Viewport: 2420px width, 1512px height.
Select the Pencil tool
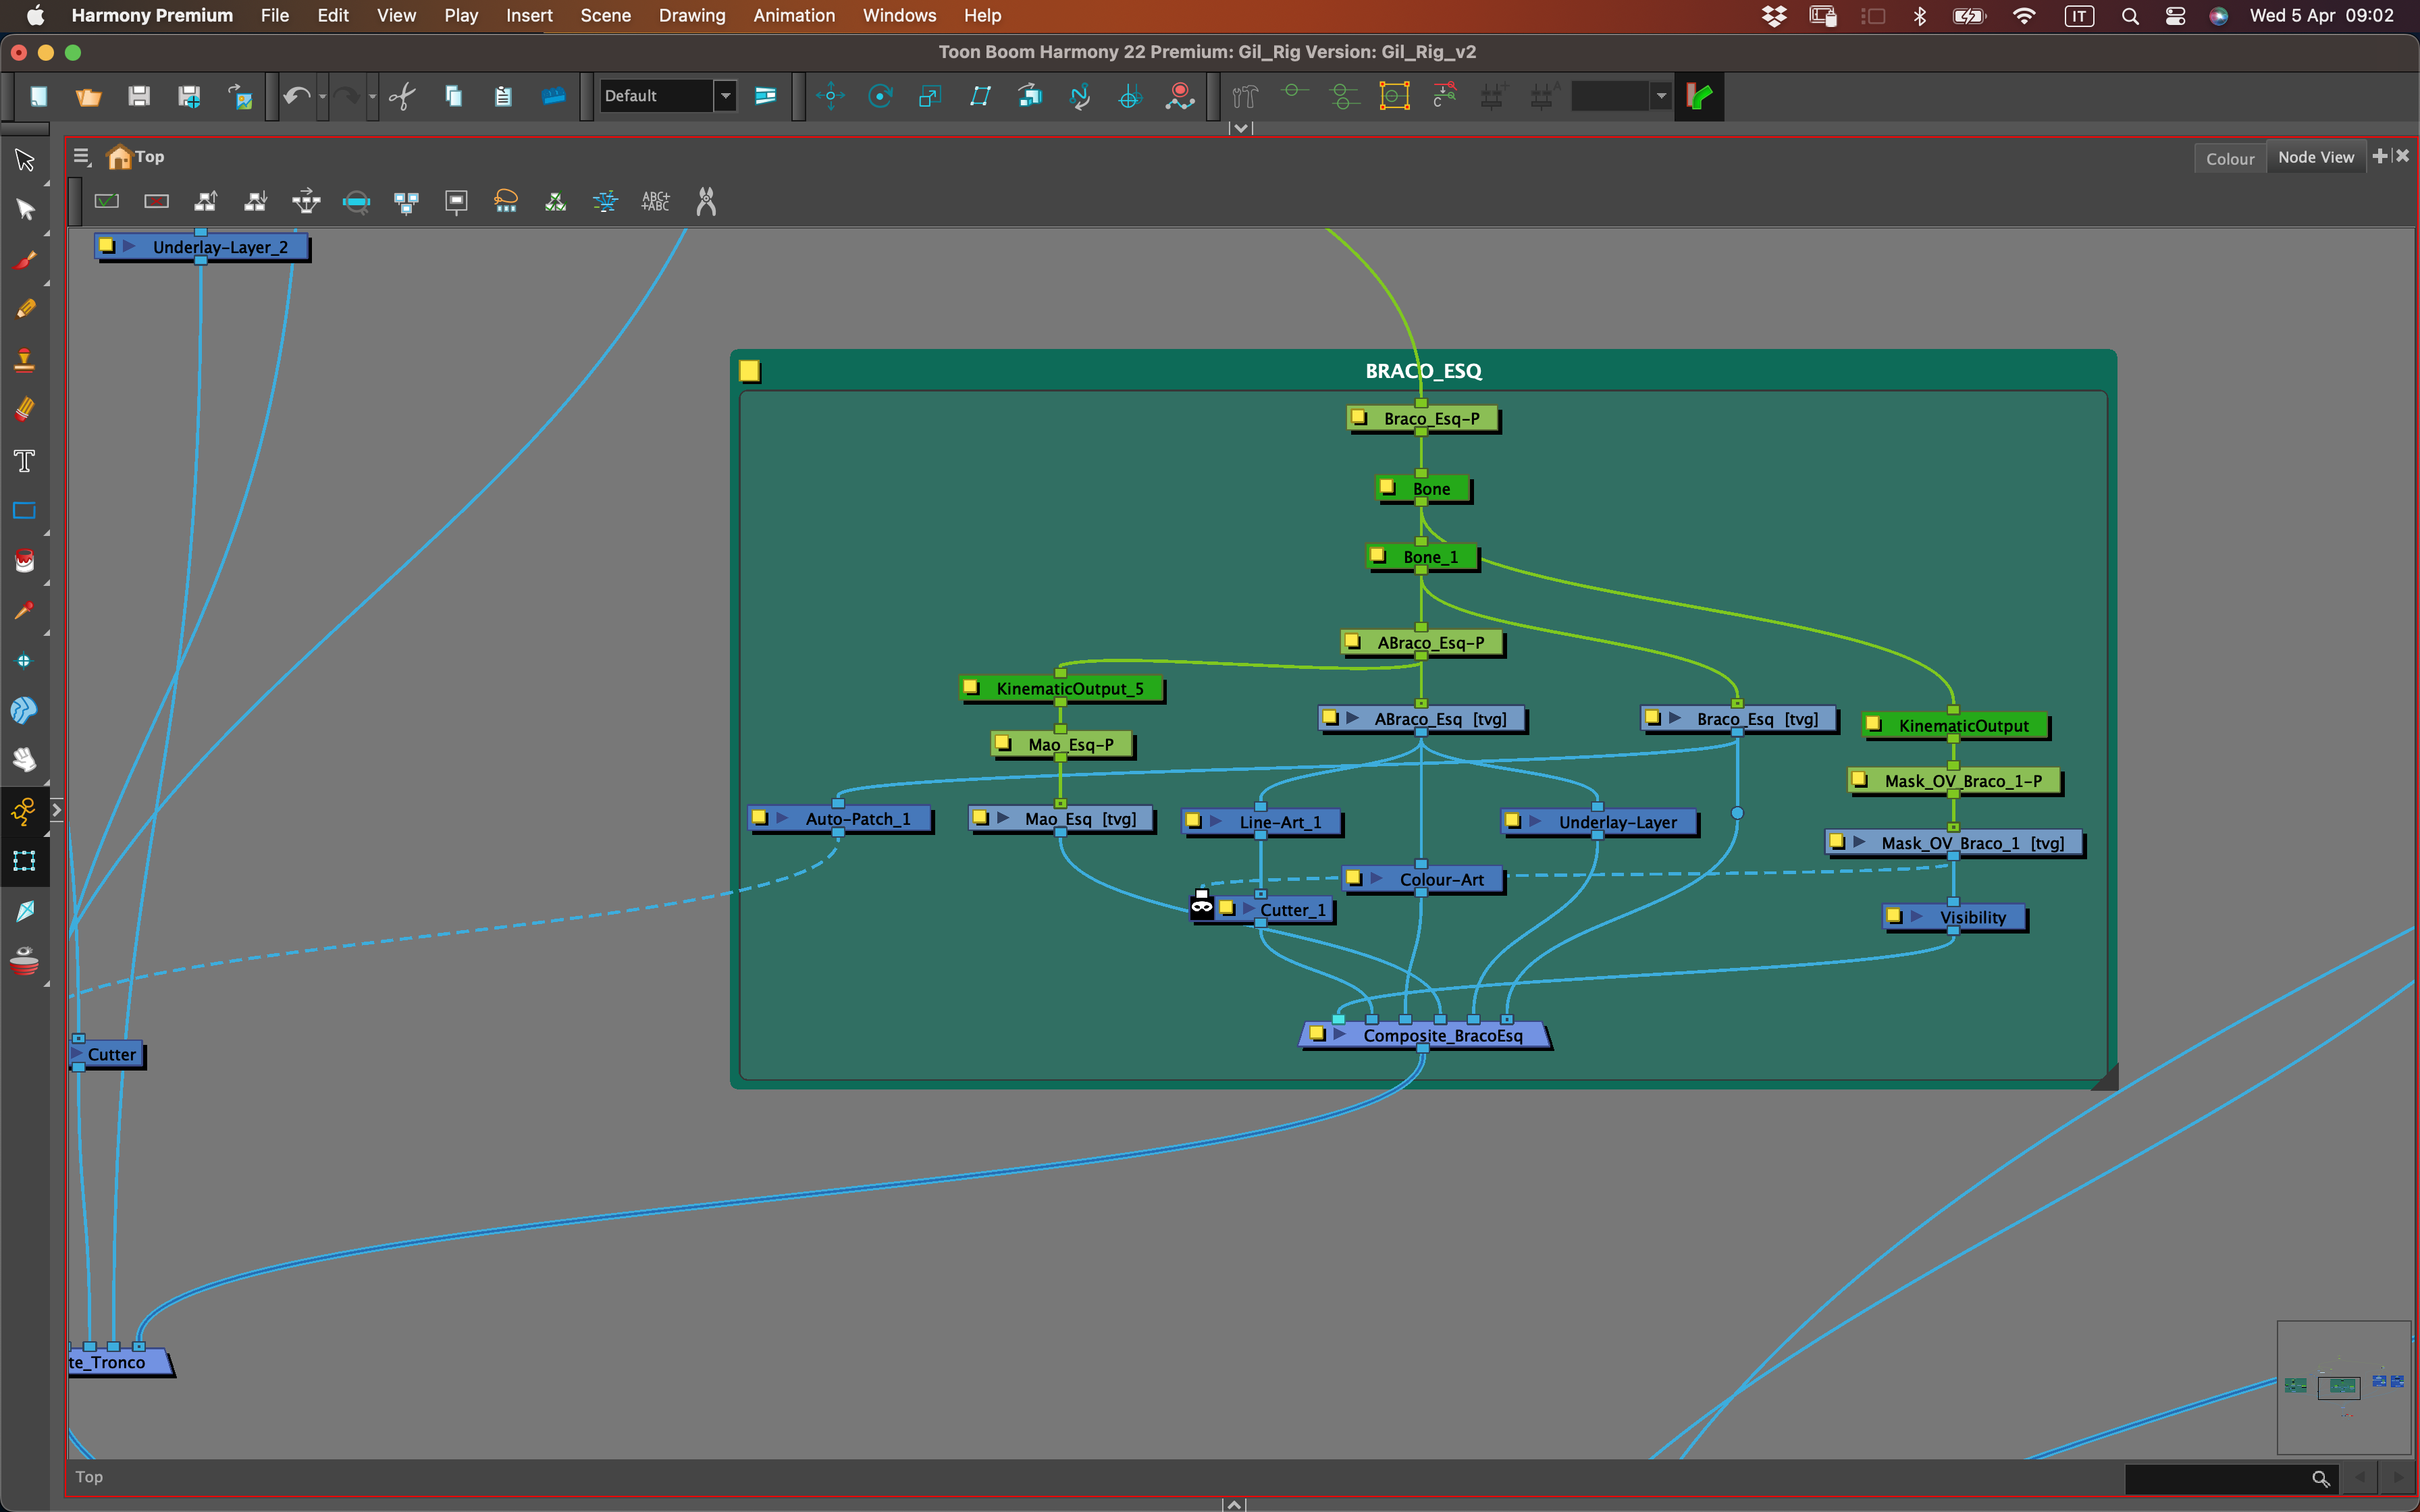point(24,309)
